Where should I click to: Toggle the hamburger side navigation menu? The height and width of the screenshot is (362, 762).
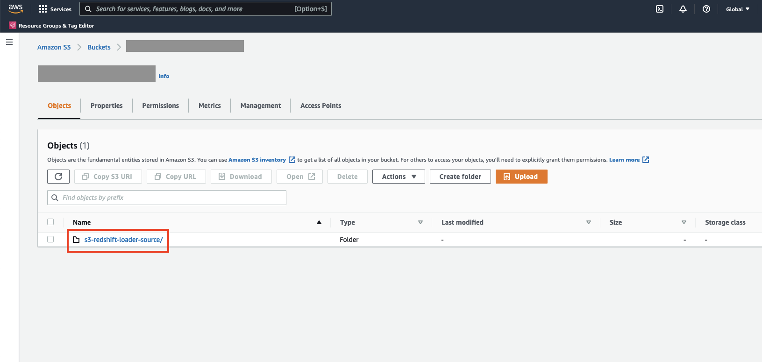[x=9, y=42]
